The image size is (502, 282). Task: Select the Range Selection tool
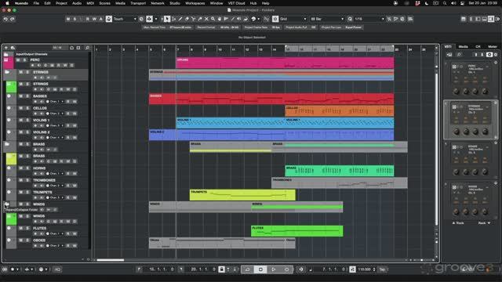174,19
